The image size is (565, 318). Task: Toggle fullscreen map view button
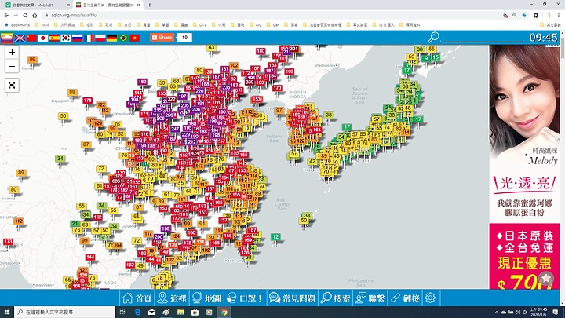point(12,85)
